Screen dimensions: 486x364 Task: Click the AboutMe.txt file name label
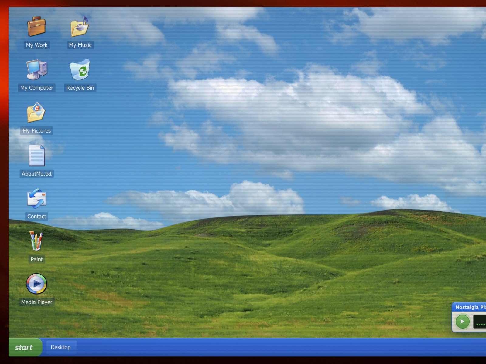37,174
